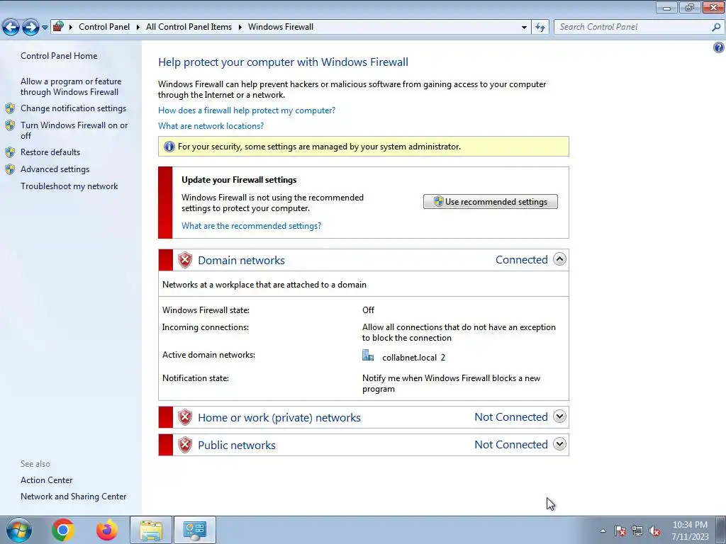
Task: Click the Control Panel icon in address bar
Action: pos(58,27)
